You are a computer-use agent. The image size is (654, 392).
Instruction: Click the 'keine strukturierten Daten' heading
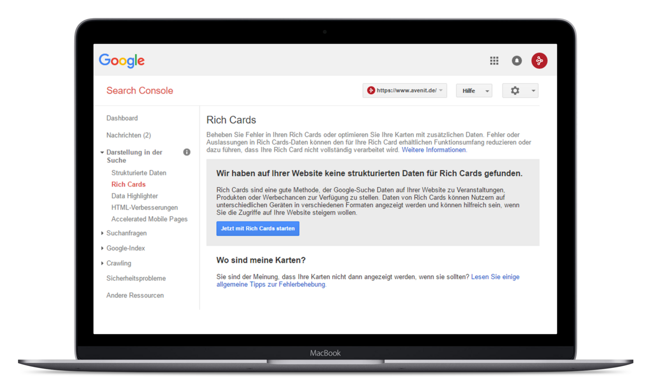coord(369,173)
